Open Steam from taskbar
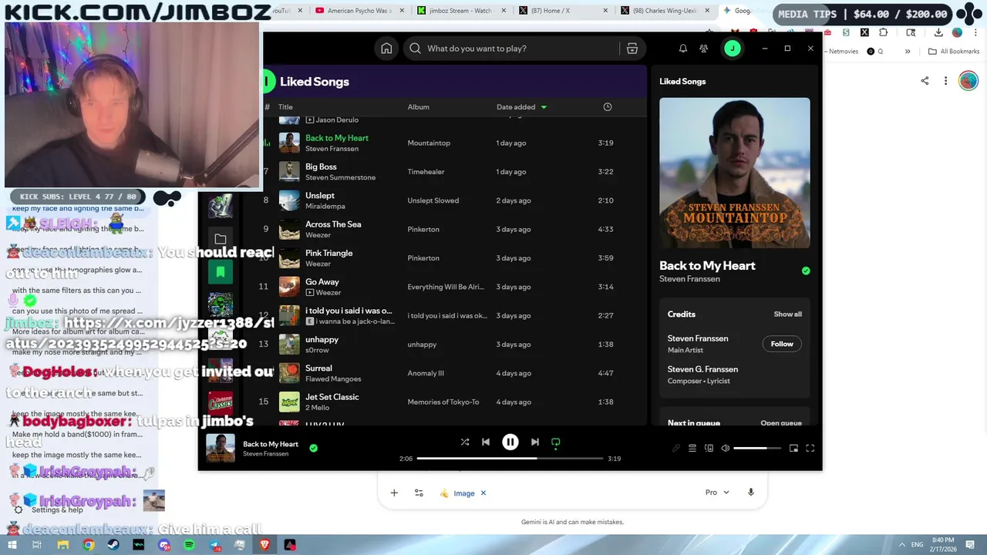 (113, 545)
